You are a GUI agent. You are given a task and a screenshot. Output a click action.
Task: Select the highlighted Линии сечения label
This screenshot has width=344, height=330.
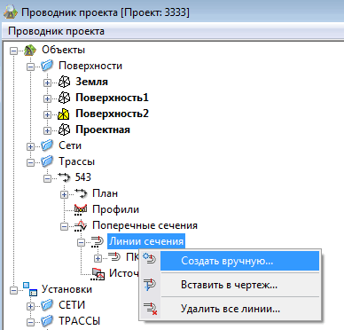[146, 241]
